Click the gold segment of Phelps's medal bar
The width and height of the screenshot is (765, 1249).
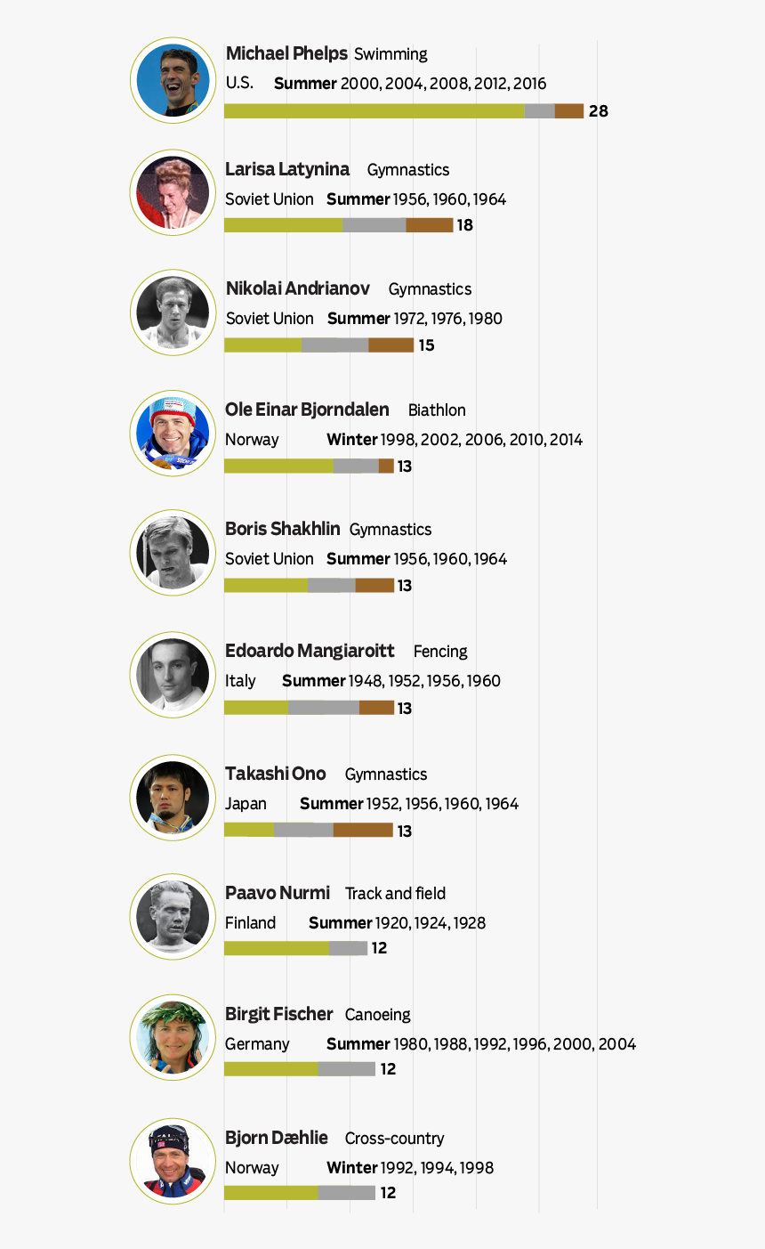click(x=374, y=111)
